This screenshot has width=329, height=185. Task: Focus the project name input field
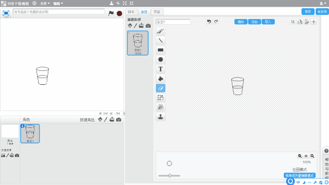(59, 12)
